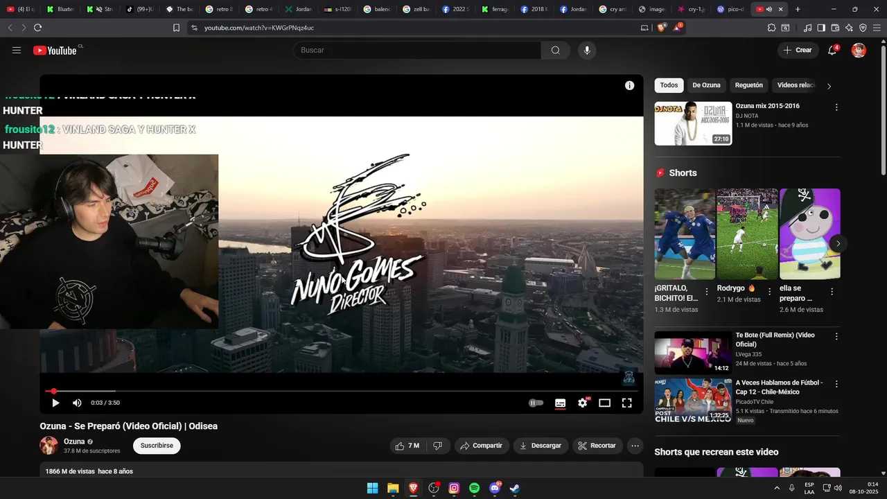Click the search magnifier button

(555, 50)
